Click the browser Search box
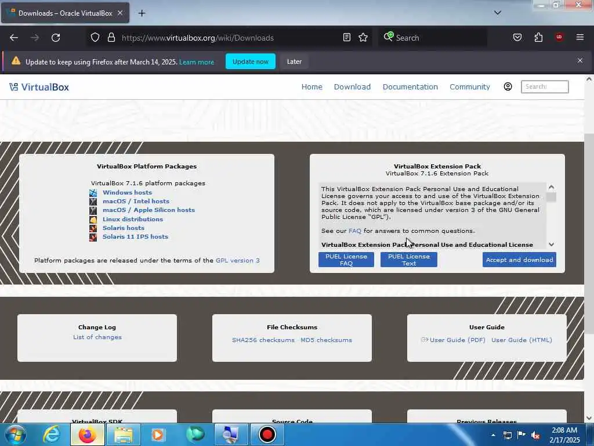 pyautogui.click(x=433, y=38)
